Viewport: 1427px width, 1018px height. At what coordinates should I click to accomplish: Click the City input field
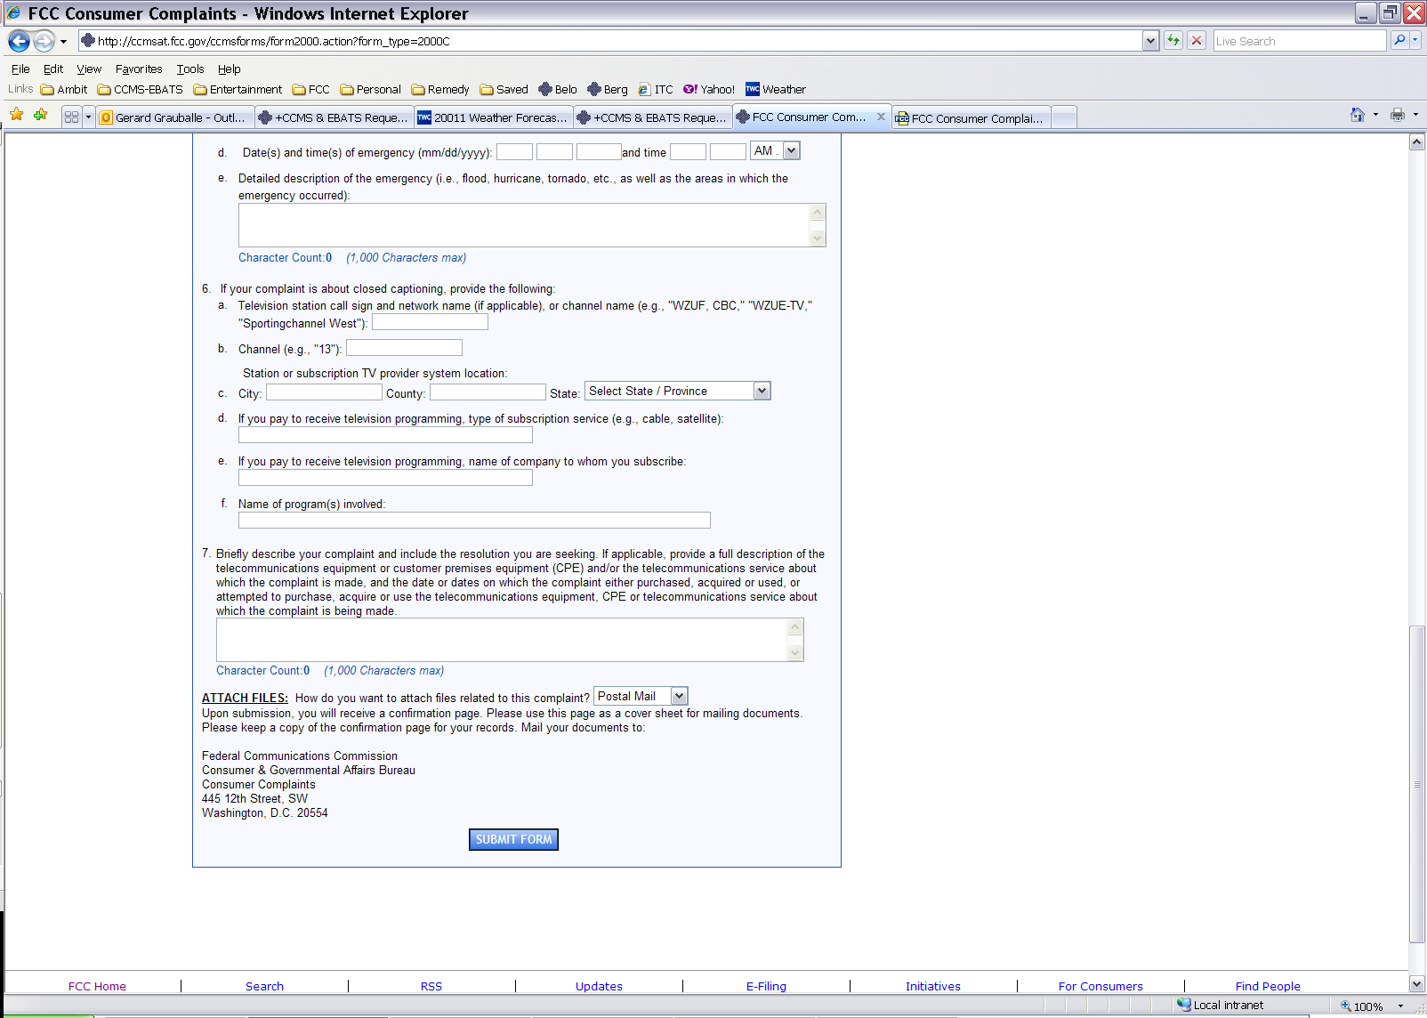324,392
